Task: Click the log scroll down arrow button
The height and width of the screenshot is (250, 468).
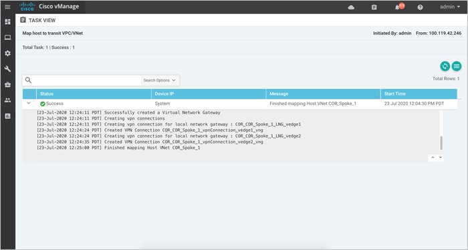Action: click(x=440, y=158)
